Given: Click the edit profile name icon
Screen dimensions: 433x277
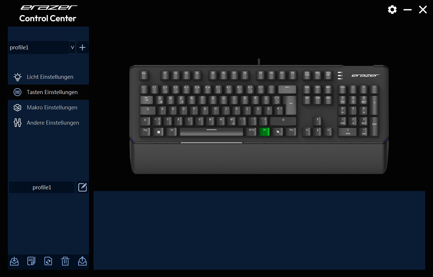Looking at the screenshot, I should coord(83,187).
